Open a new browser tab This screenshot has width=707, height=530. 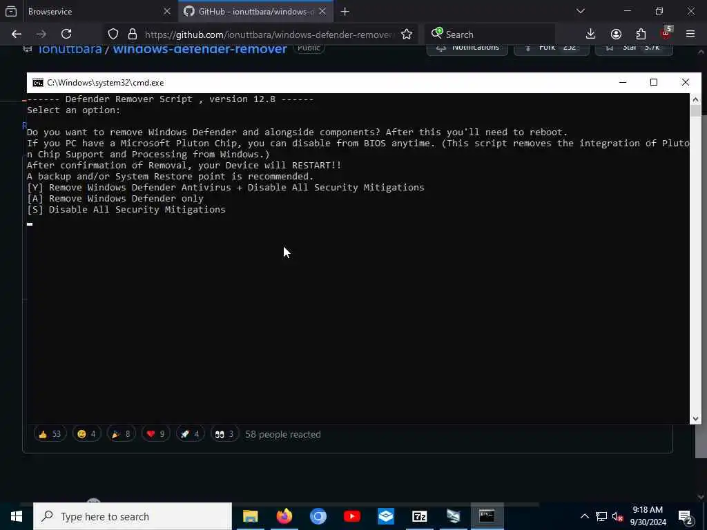click(x=345, y=11)
